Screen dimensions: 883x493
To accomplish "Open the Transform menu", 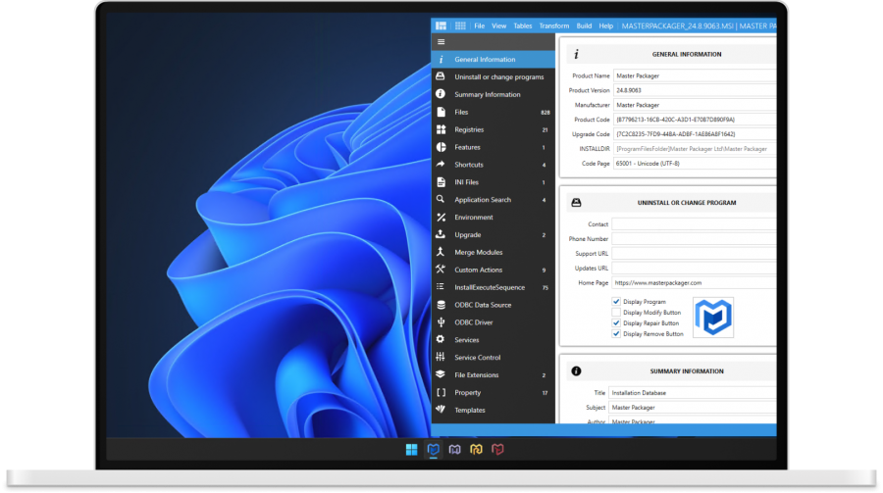I will [554, 25].
